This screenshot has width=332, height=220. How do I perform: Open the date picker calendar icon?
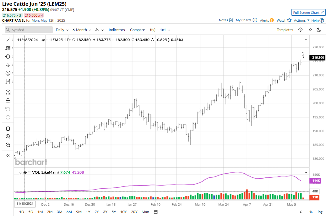155,212
